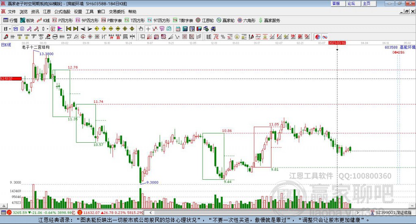The image size is (416, 224).
Task: Expand the candlestick style dropdown arrow
Action: [x=48, y=29]
